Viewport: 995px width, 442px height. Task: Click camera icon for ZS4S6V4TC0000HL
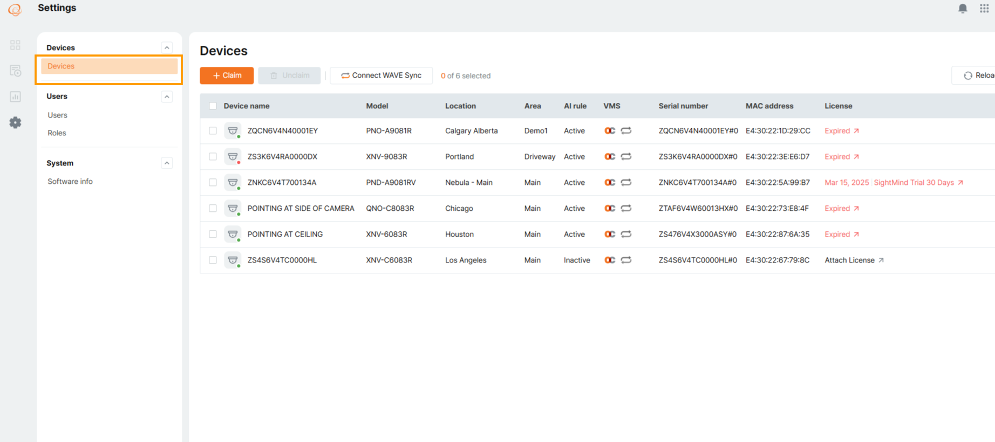(233, 260)
